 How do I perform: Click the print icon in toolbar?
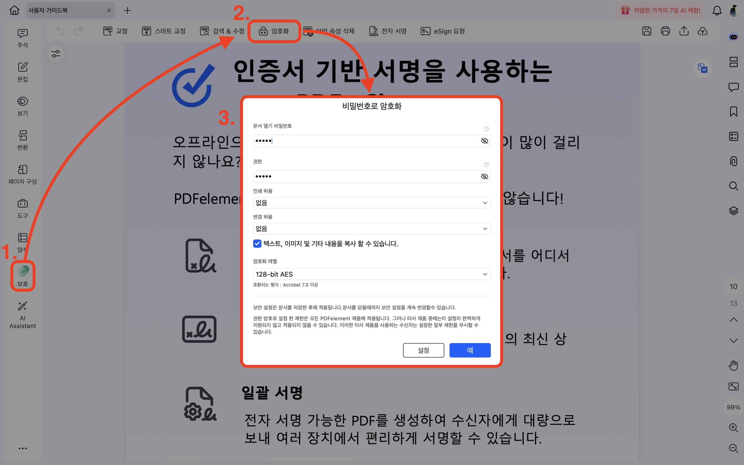point(665,31)
